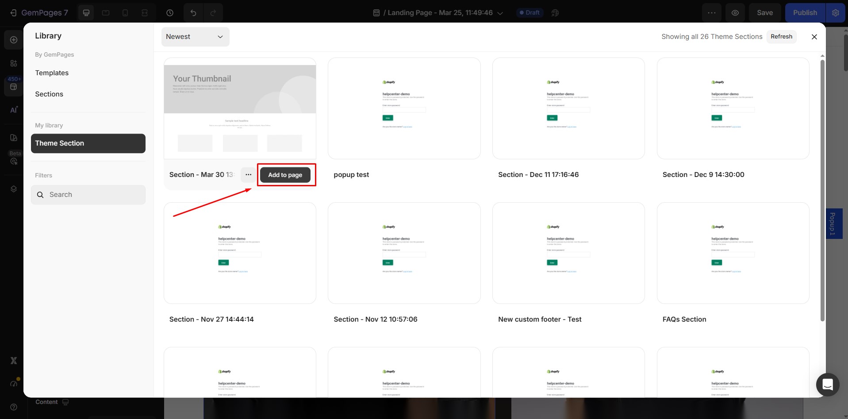Switch to desktop view icon

tap(86, 13)
